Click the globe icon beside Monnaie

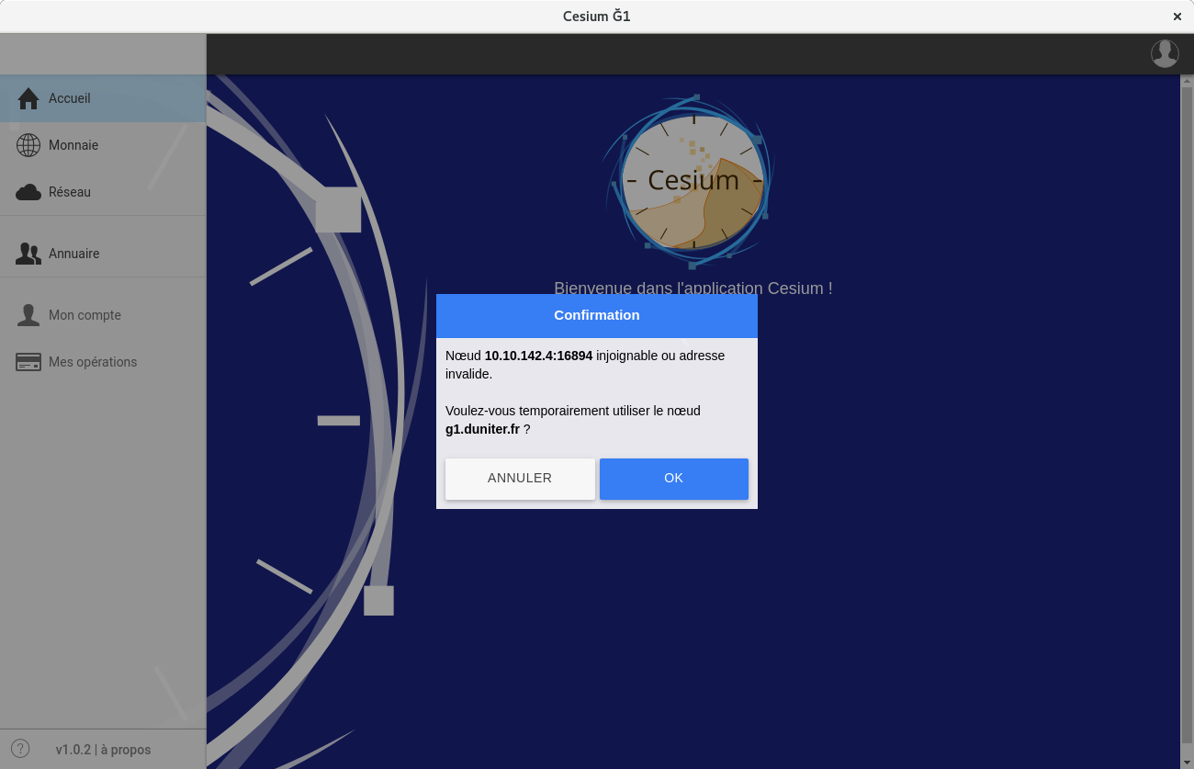point(28,145)
